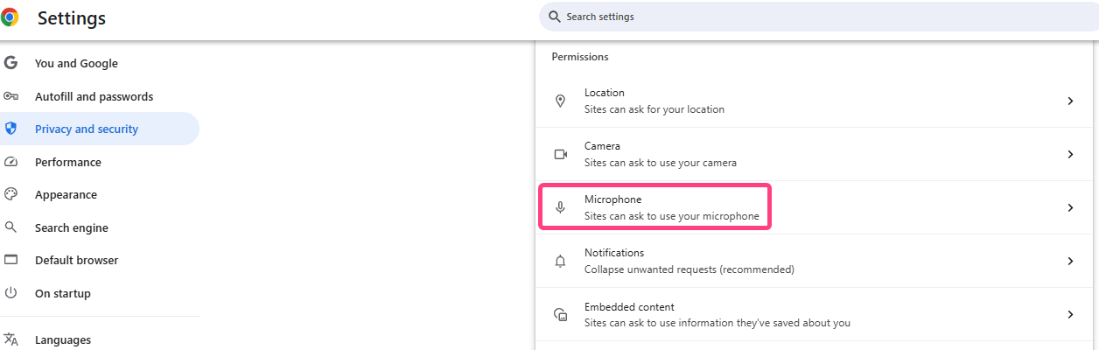Click the Appearance palette icon
This screenshot has height=350, width=1099.
point(11,194)
